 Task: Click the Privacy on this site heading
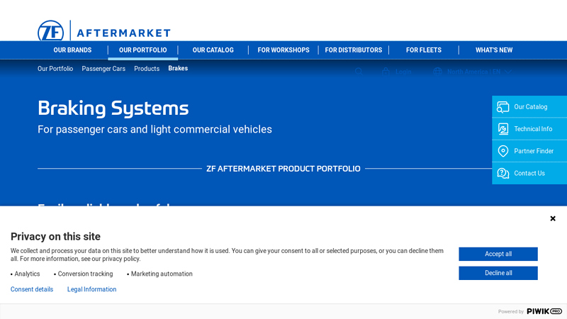(55, 237)
